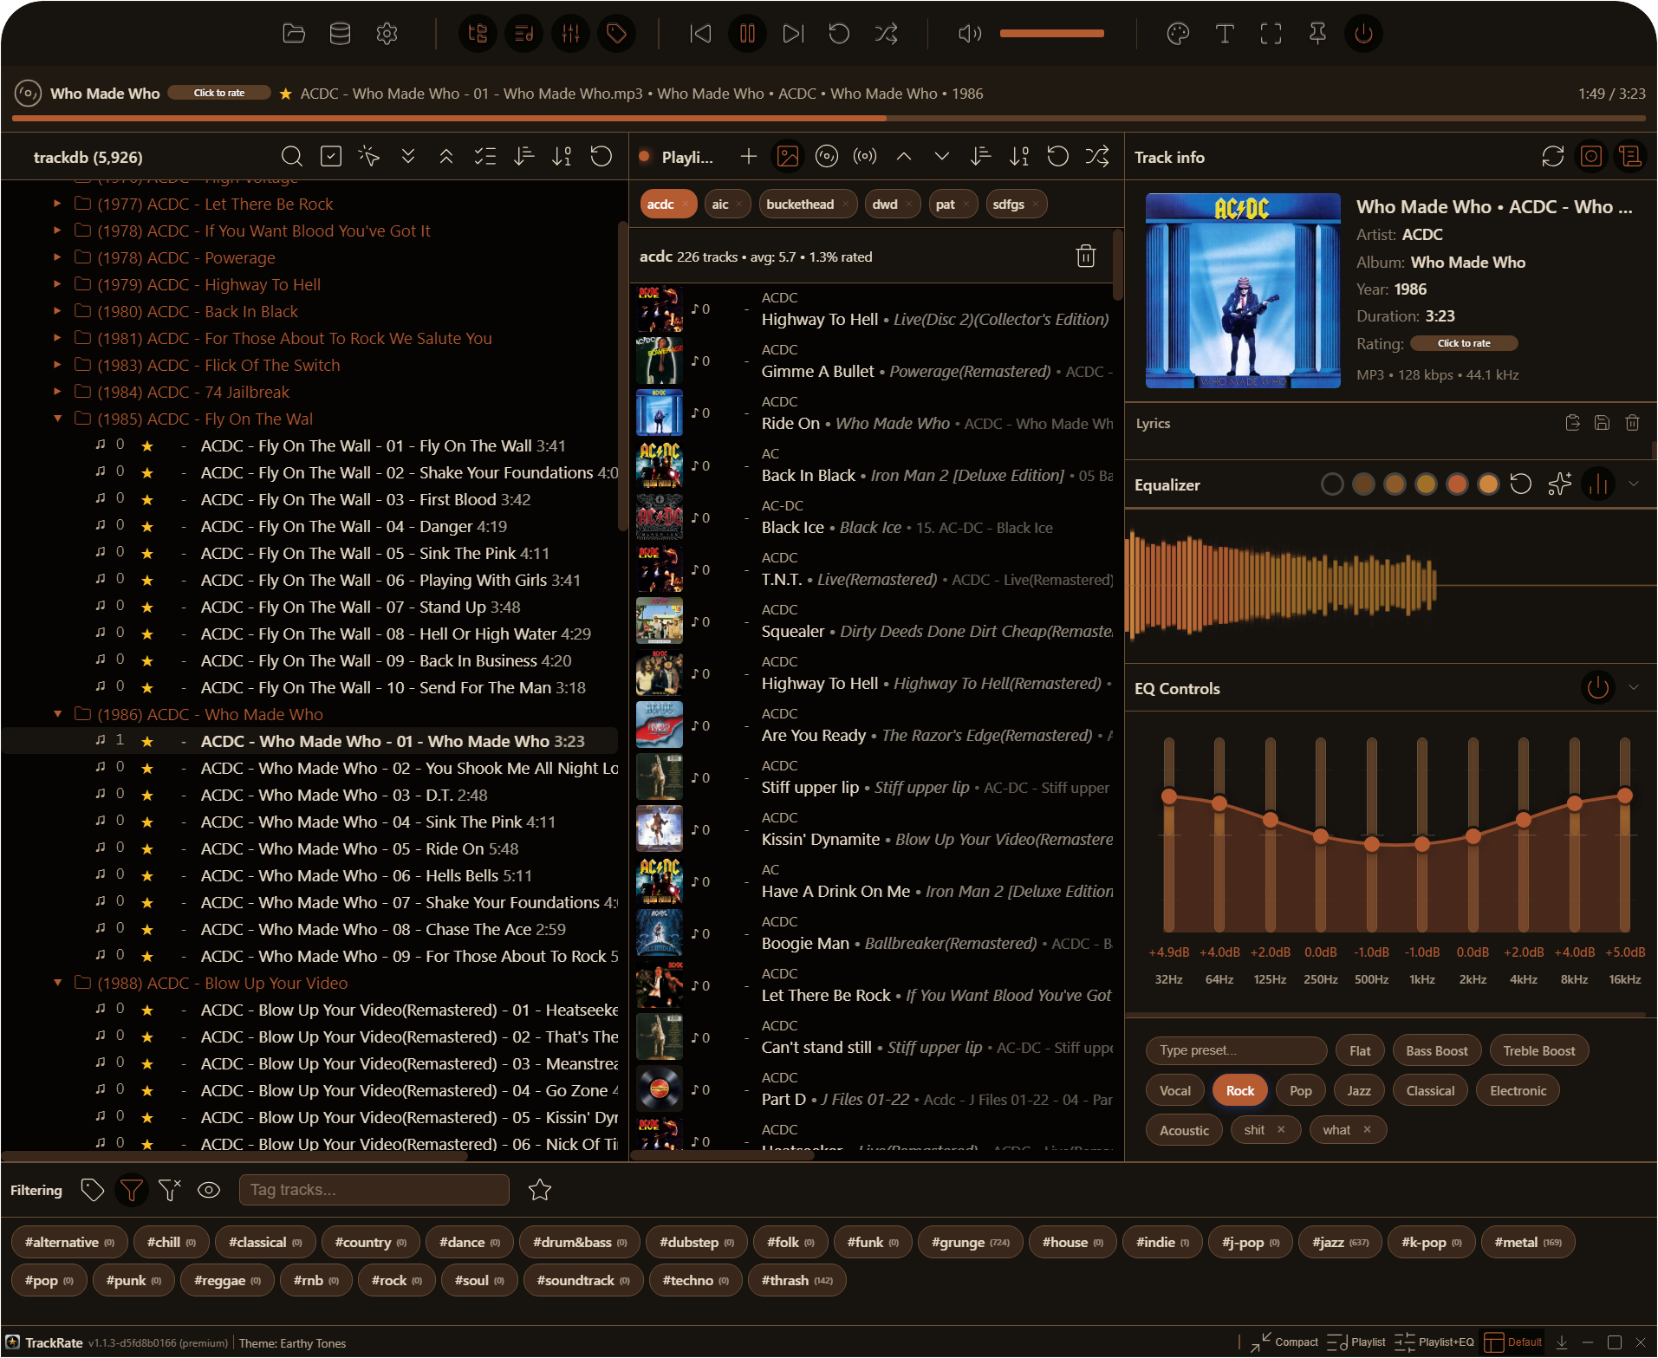Apply the Bass Boost EQ preset
This screenshot has width=1658, height=1358.
pyautogui.click(x=1435, y=1049)
